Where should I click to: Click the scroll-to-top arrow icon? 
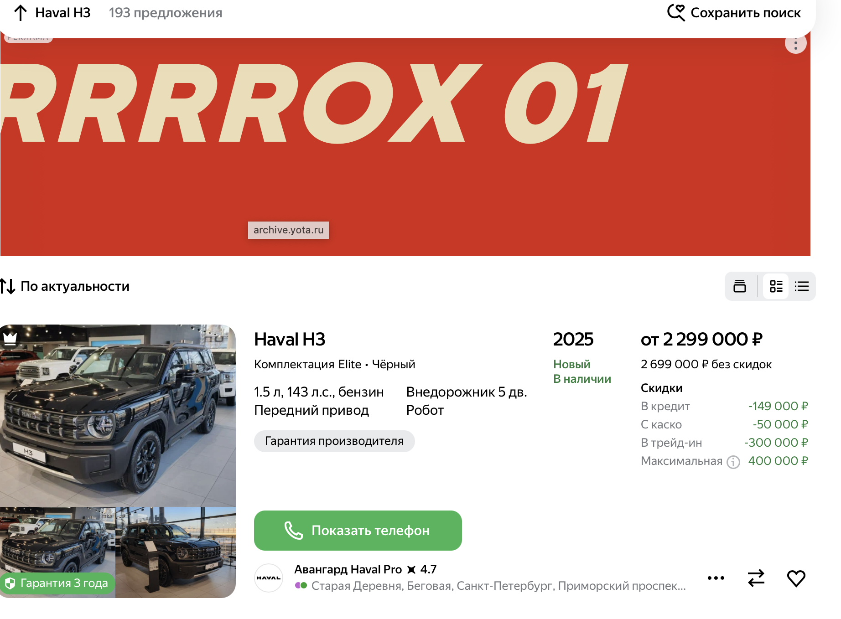(x=21, y=13)
